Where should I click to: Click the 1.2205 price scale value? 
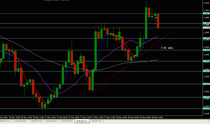[206, 92]
